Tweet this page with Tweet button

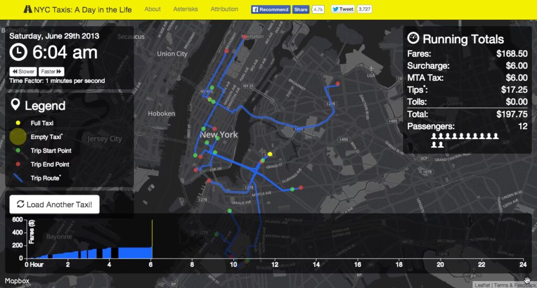[343, 9]
